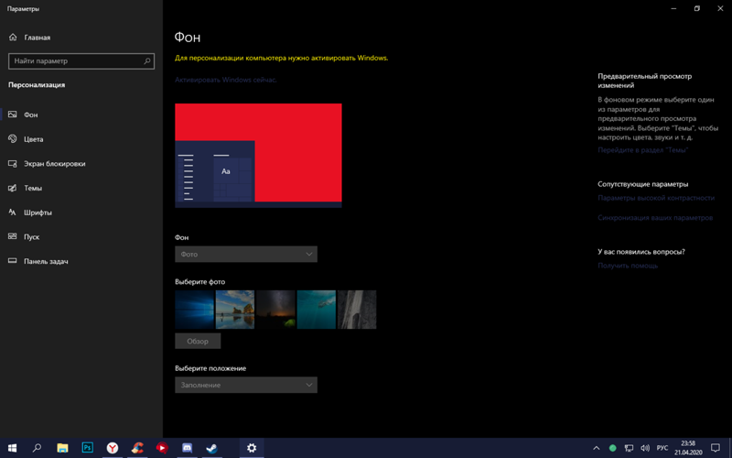This screenshot has height=458, width=732.
Task: Select the beach rocks wallpaper thumbnail
Action: coord(235,310)
